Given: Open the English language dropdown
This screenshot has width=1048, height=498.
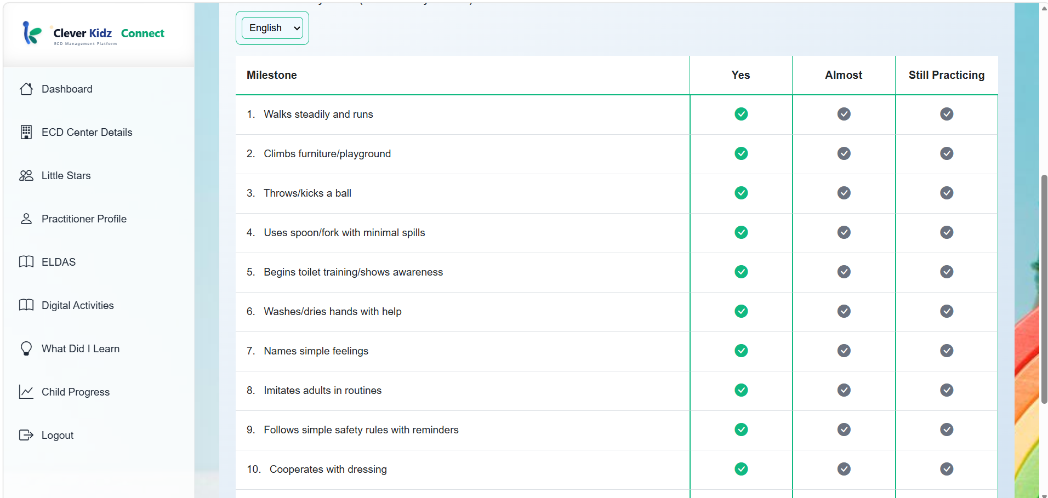Looking at the screenshot, I should (x=272, y=28).
